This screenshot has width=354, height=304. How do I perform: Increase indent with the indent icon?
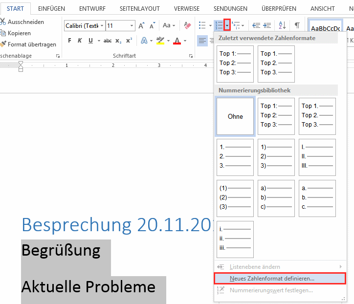click(x=267, y=25)
